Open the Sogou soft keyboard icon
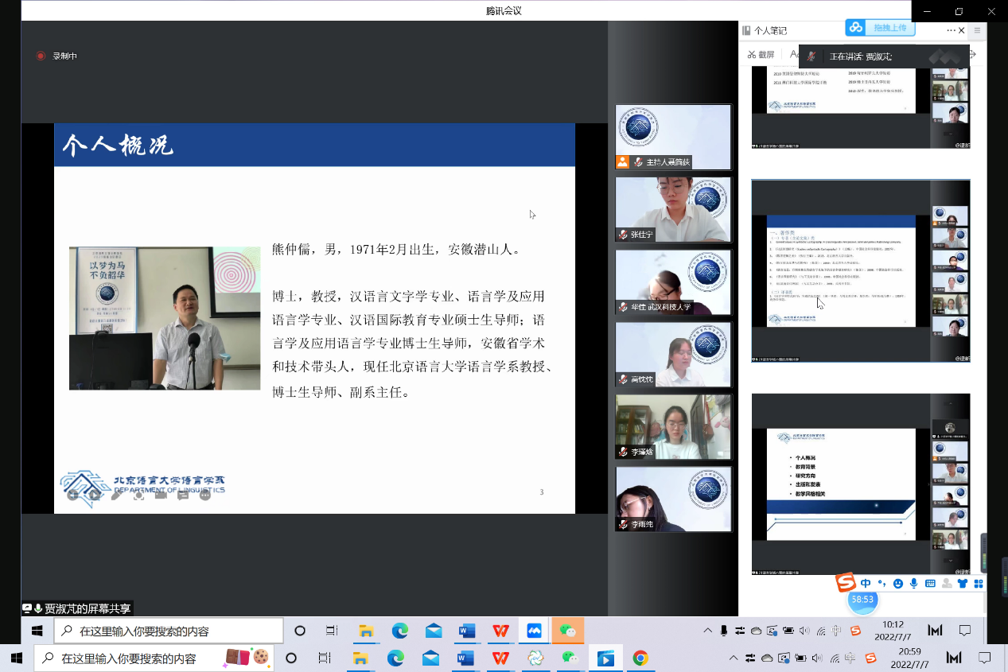 (x=930, y=584)
